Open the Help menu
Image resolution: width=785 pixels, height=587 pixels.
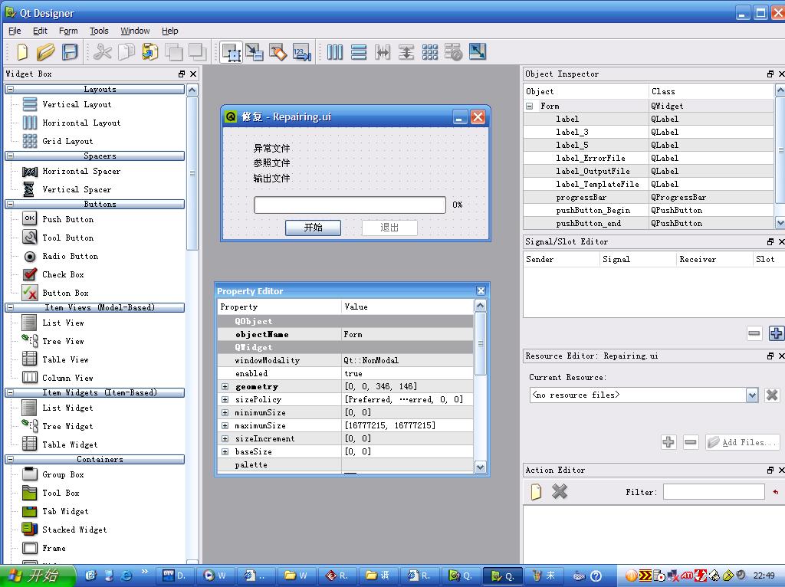click(169, 31)
